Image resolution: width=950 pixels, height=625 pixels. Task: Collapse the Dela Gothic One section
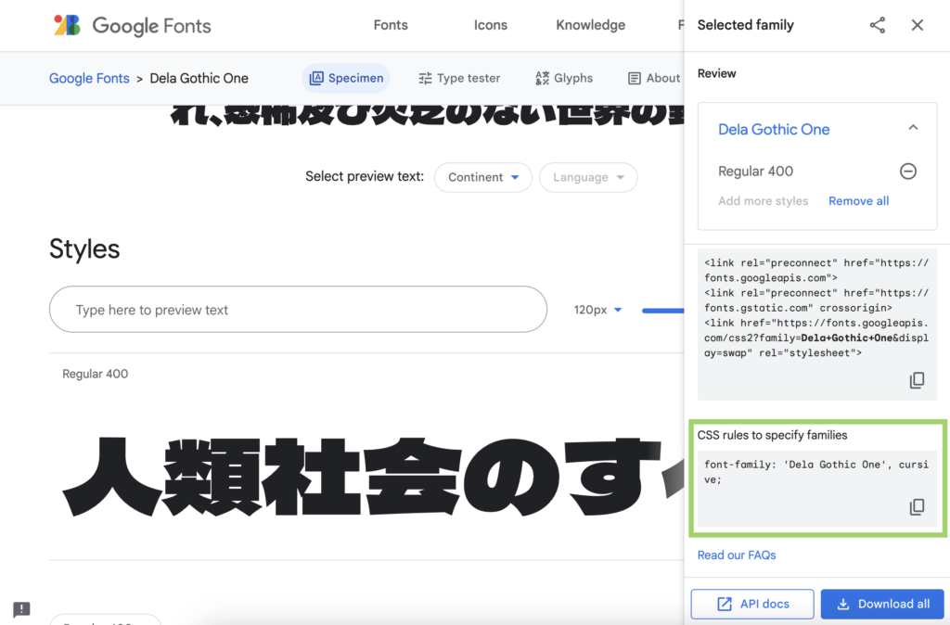[913, 128]
